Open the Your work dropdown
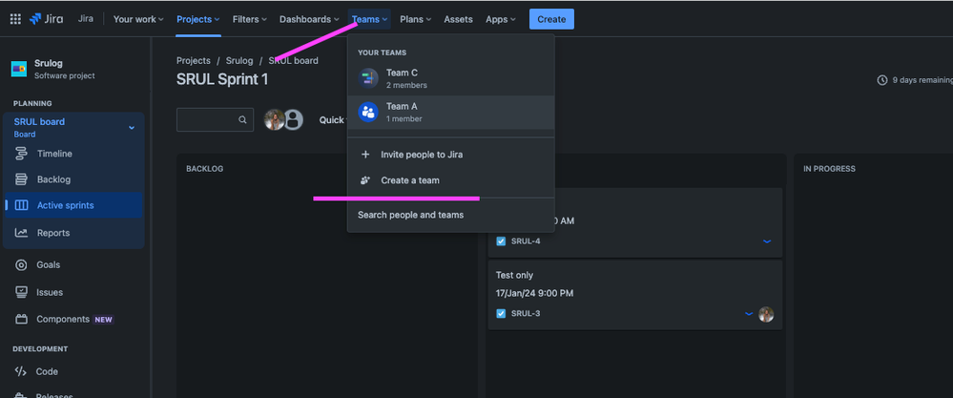This screenshot has height=398, width=953. coord(138,19)
